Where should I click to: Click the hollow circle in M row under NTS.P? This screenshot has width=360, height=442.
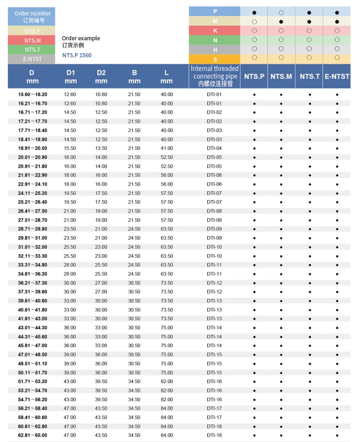coord(254,22)
